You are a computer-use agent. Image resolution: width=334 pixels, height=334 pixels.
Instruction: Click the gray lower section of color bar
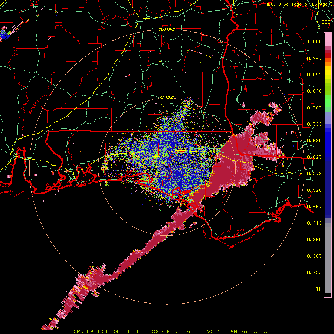[328, 258]
